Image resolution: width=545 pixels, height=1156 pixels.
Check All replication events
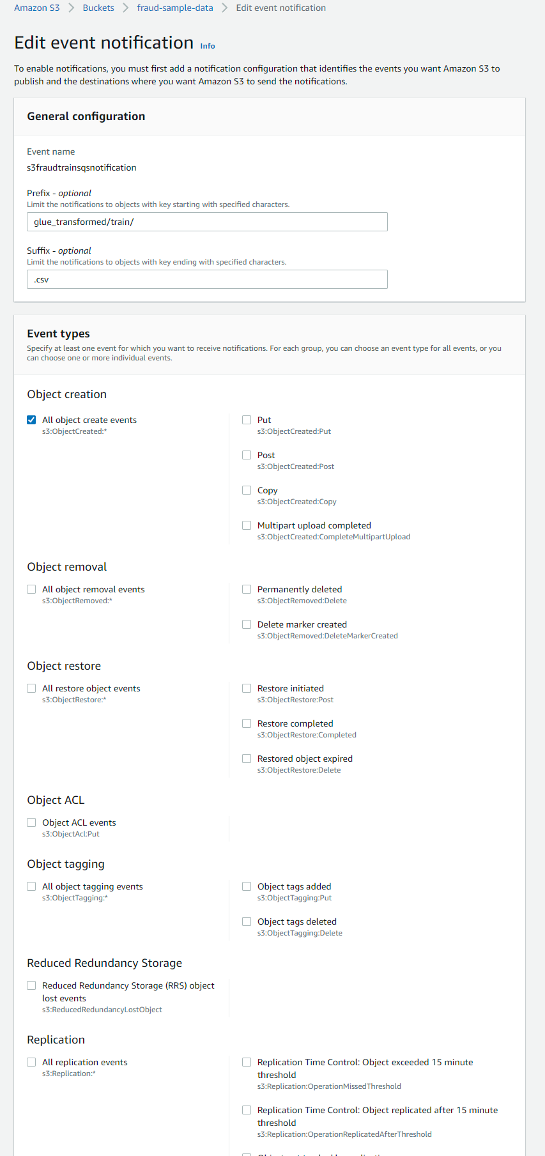pyautogui.click(x=31, y=1062)
